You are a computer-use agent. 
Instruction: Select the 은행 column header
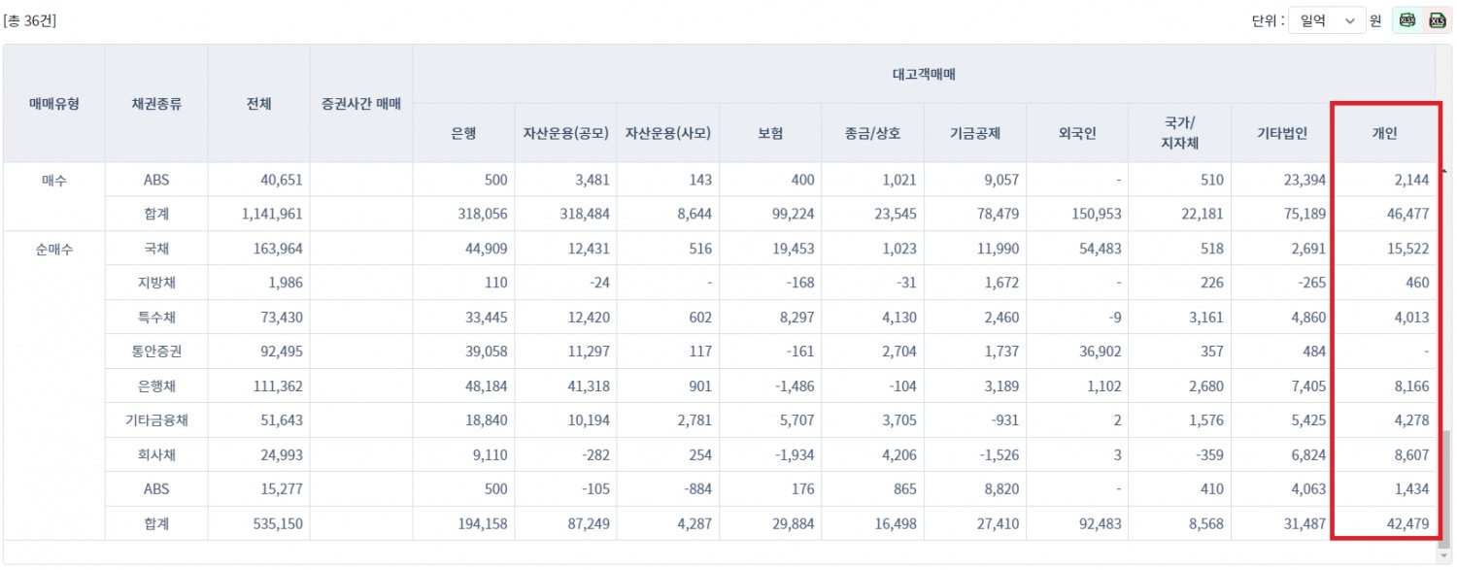pos(463,133)
